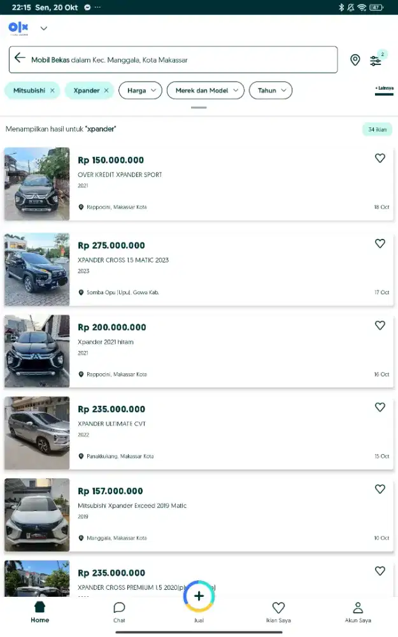Open the location pin selector
398x637 pixels.
(x=355, y=60)
